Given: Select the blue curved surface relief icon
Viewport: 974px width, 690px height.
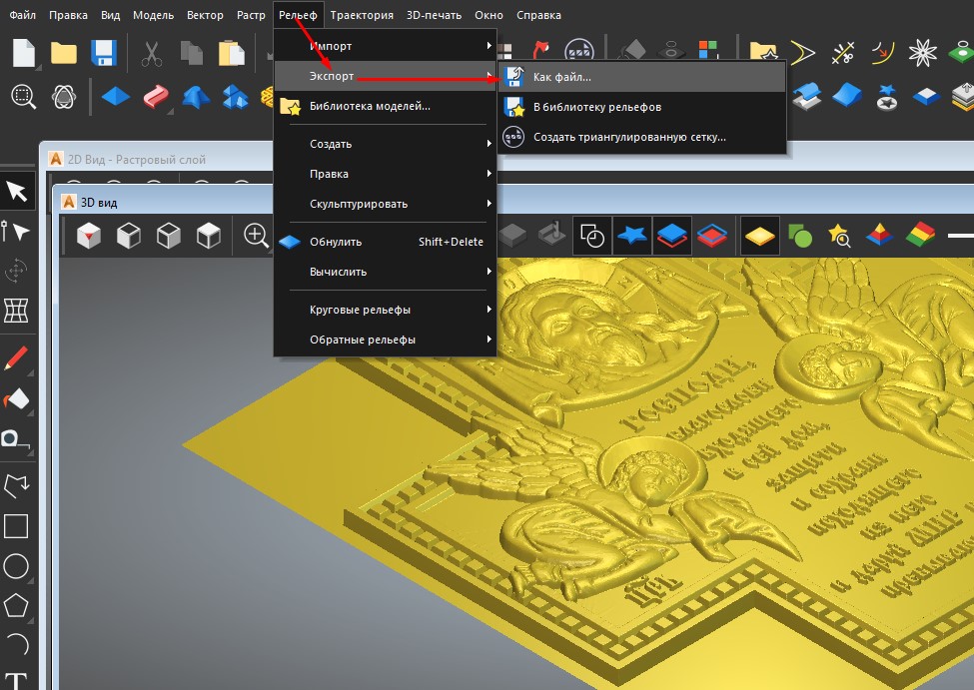Looking at the screenshot, I should pos(847,97).
